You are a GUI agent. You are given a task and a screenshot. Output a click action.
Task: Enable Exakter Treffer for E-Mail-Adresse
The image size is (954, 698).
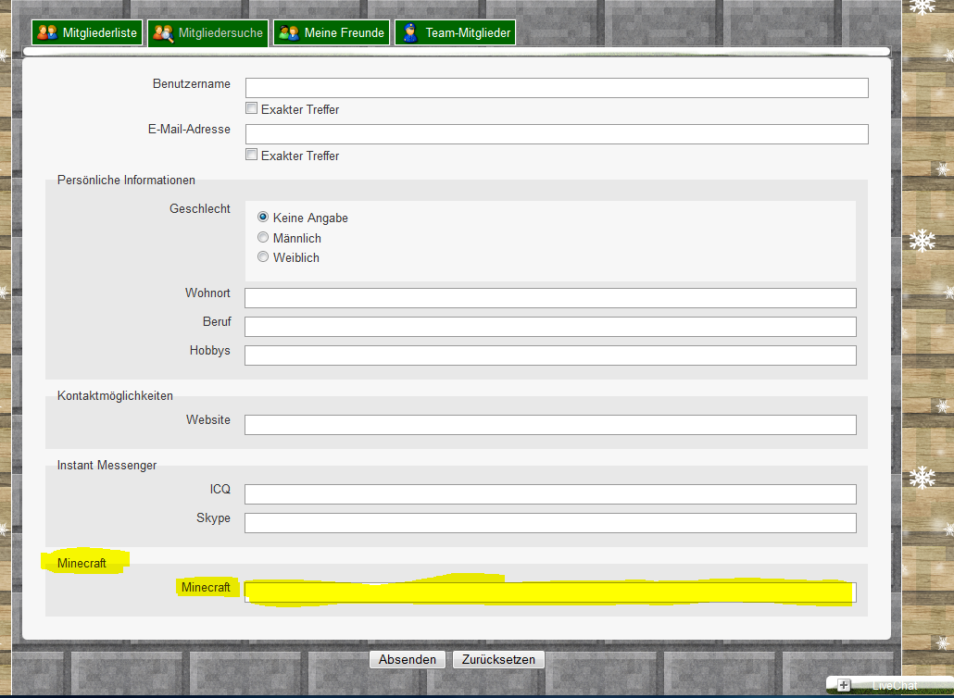click(x=251, y=155)
